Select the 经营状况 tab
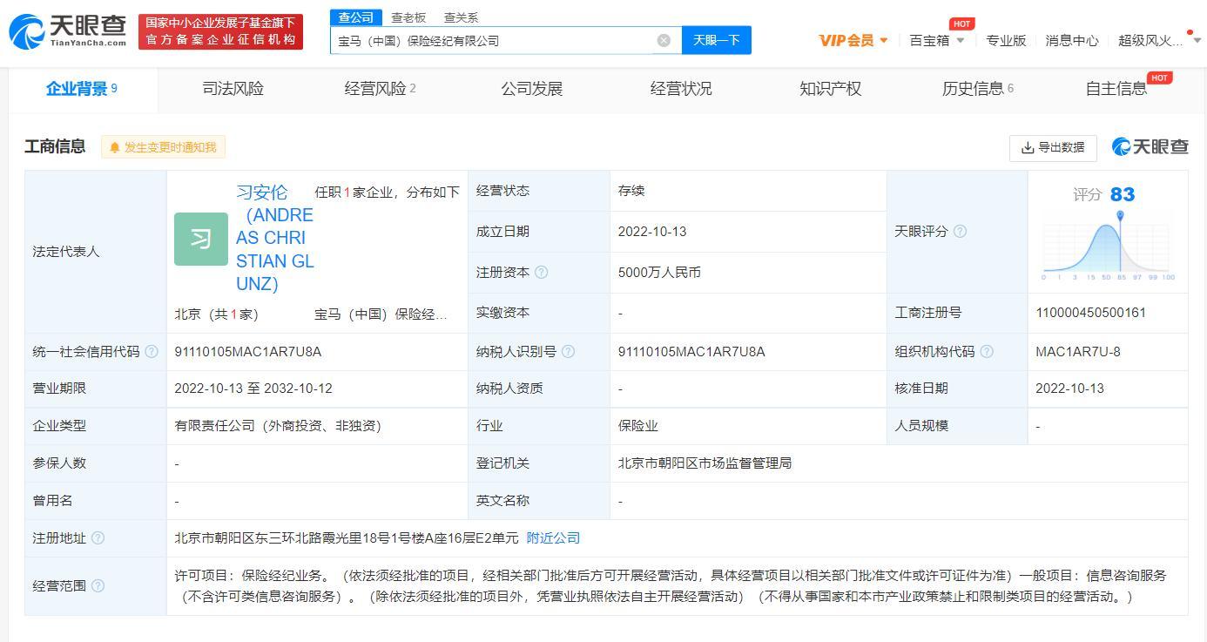This screenshot has width=1207, height=642. point(681,89)
